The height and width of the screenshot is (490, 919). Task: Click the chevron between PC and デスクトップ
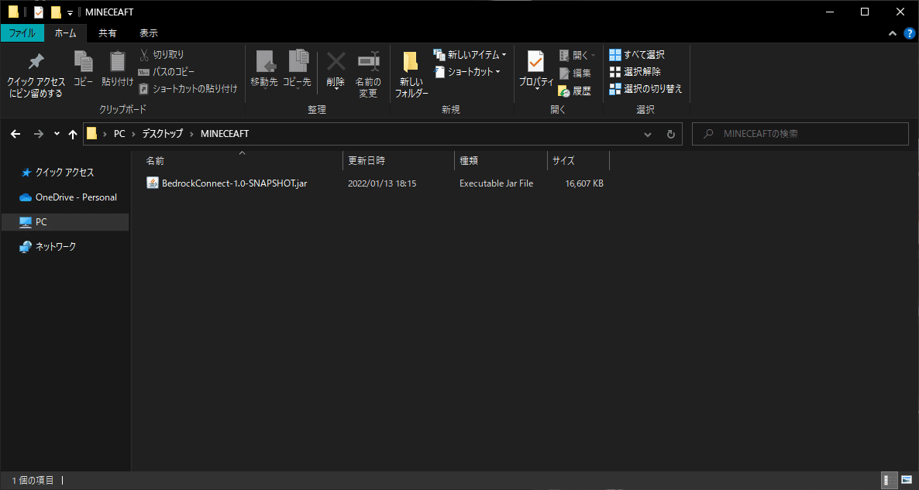134,134
